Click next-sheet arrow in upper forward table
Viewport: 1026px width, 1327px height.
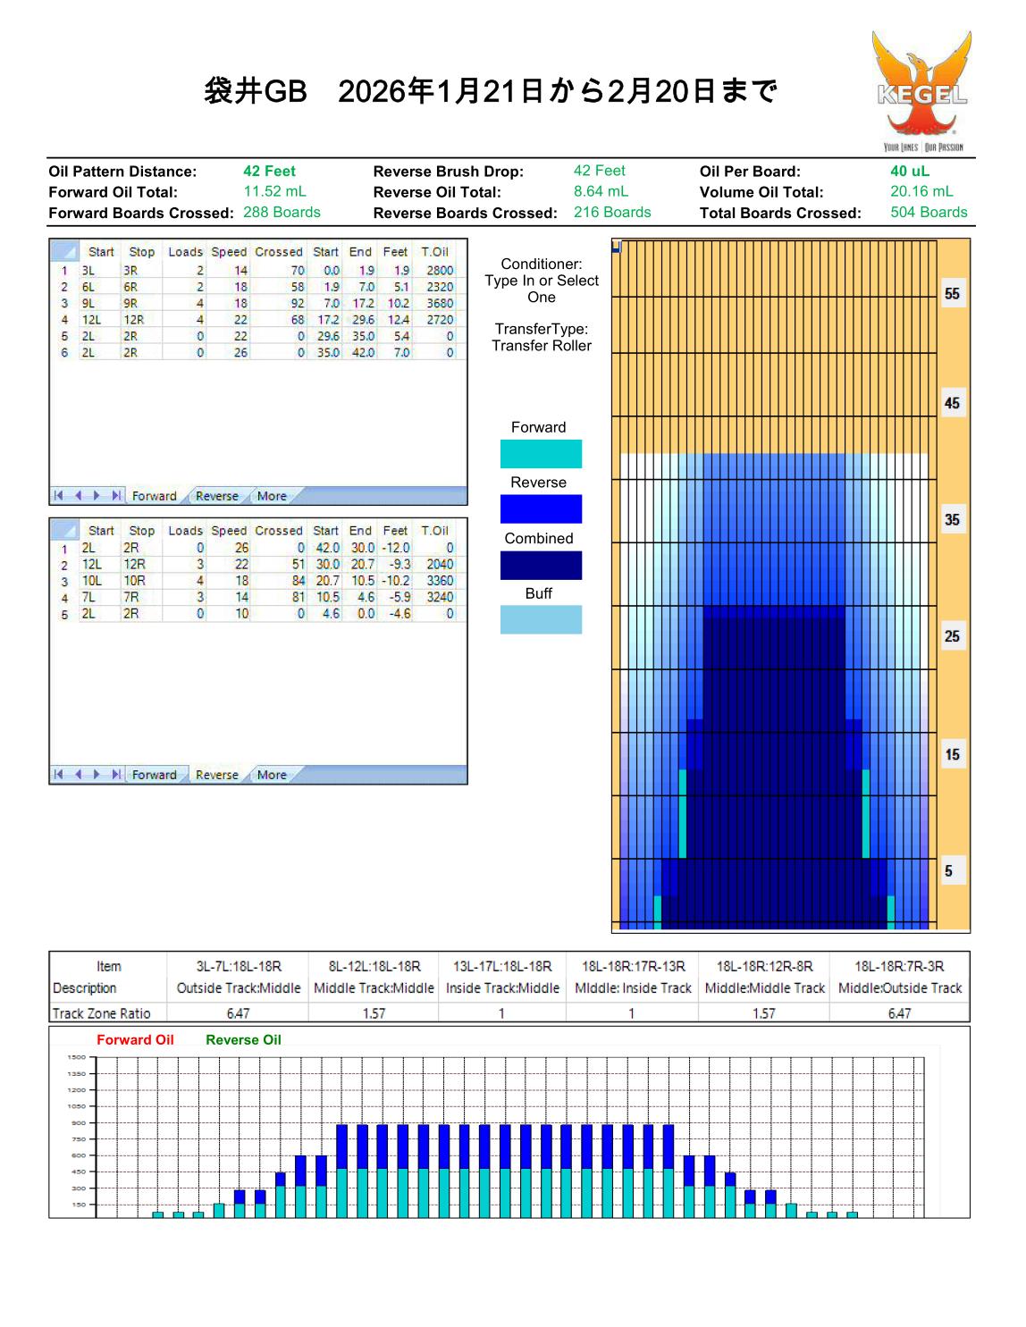pyautogui.click(x=97, y=496)
